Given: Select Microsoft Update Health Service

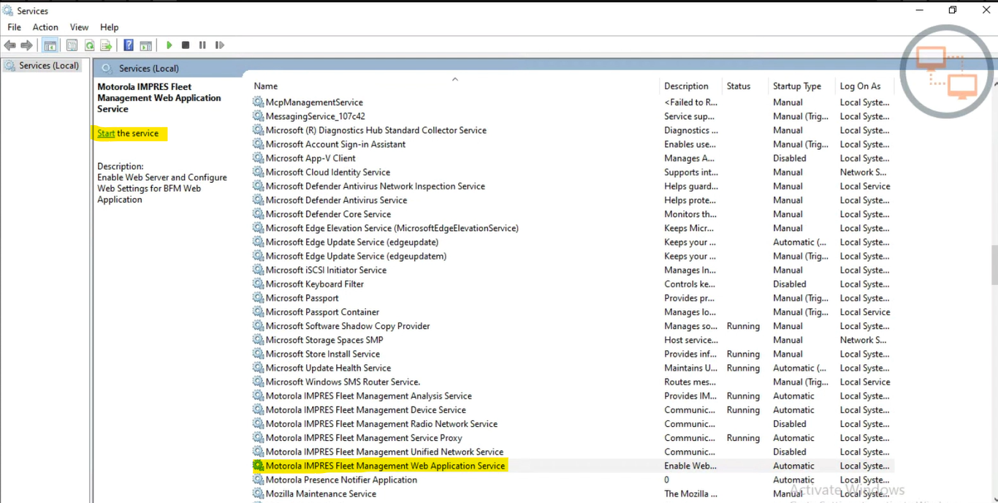Looking at the screenshot, I should [x=328, y=368].
